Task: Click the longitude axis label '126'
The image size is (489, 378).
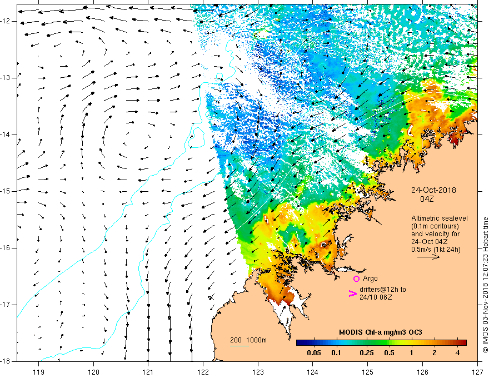Action: 422,372
